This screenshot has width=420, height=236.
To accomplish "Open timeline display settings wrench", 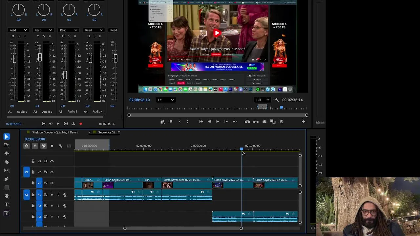I will [60, 146].
